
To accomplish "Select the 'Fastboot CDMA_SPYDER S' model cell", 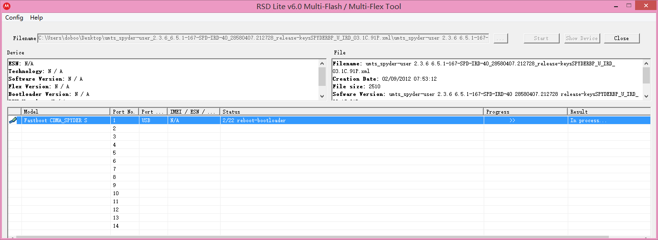I will (66, 120).
